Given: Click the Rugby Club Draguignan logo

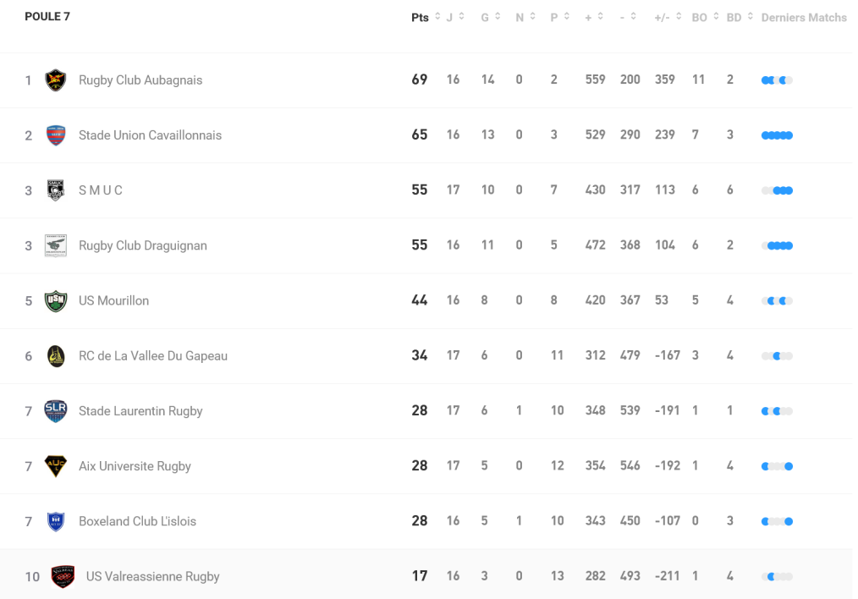Looking at the screenshot, I should (56, 245).
